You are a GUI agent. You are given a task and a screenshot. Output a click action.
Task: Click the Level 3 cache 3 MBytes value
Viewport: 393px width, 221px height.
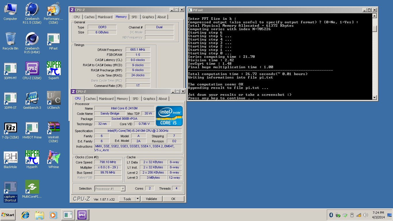click(153, 178)
